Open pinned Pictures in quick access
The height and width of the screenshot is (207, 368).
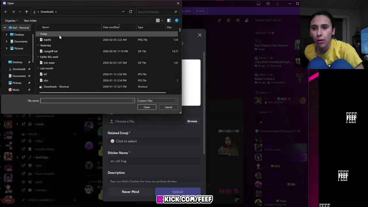tap(17, 83)
